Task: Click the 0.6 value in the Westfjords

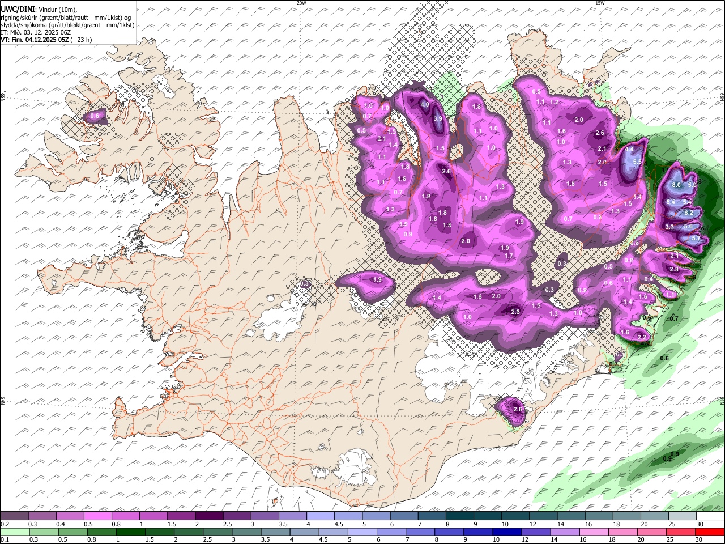Action: 95,116
